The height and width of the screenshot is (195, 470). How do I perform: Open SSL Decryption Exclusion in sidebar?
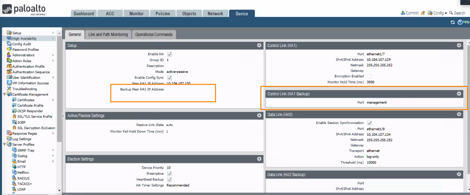click(36, 128)
